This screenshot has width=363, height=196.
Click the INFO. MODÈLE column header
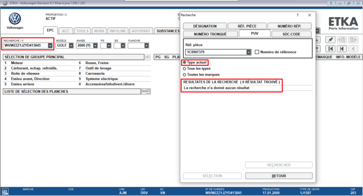(x=348, y=57)
